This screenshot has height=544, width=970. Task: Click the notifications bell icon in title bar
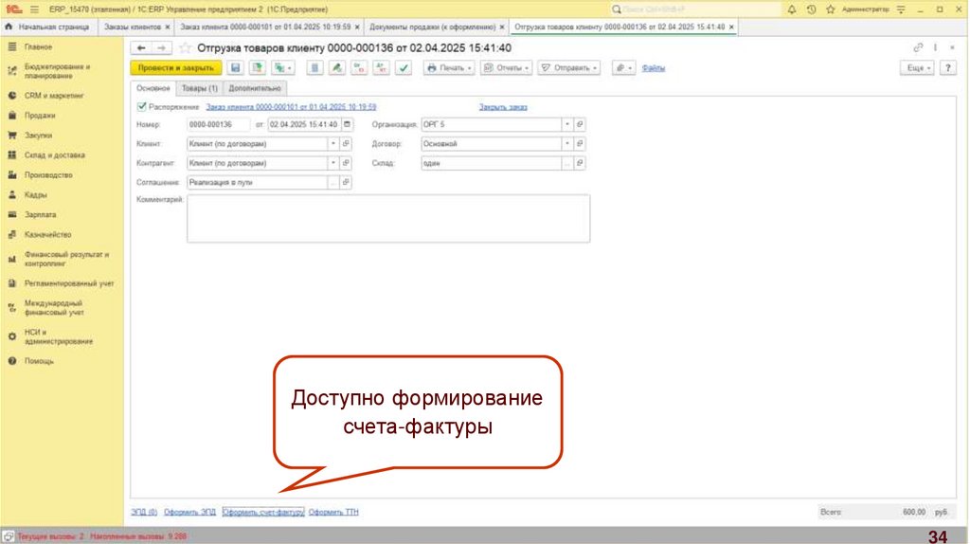pos(792,9)
